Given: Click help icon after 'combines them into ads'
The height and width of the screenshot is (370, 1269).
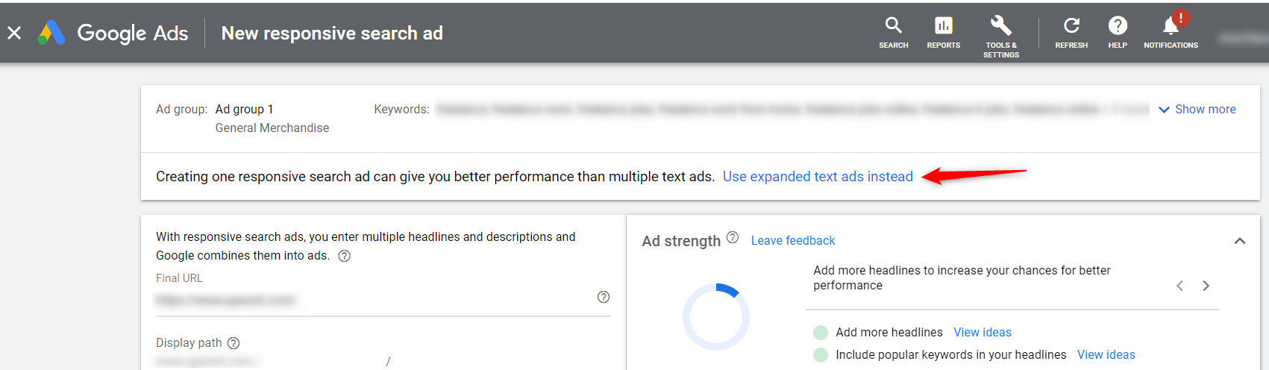Looking at the screenshot, I should click(x=344, y=256).
